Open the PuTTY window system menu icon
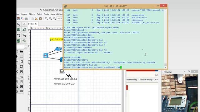Image resolution: width=200 pixels, height=112 pixels. pos(65,6)
